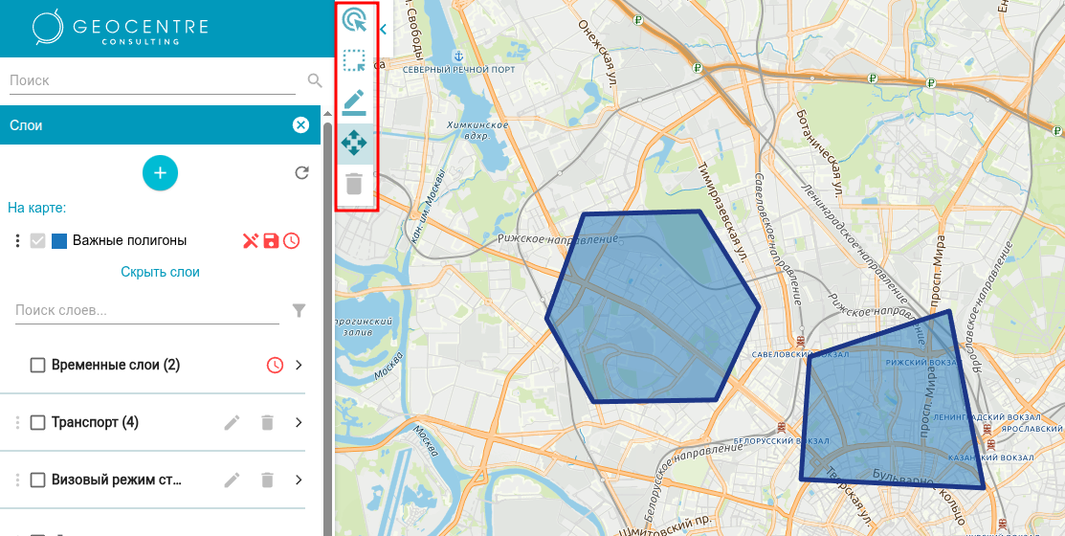Activate the rectangular area selection tool
The height and width of the screenshot is (536, 1065).
354,60
